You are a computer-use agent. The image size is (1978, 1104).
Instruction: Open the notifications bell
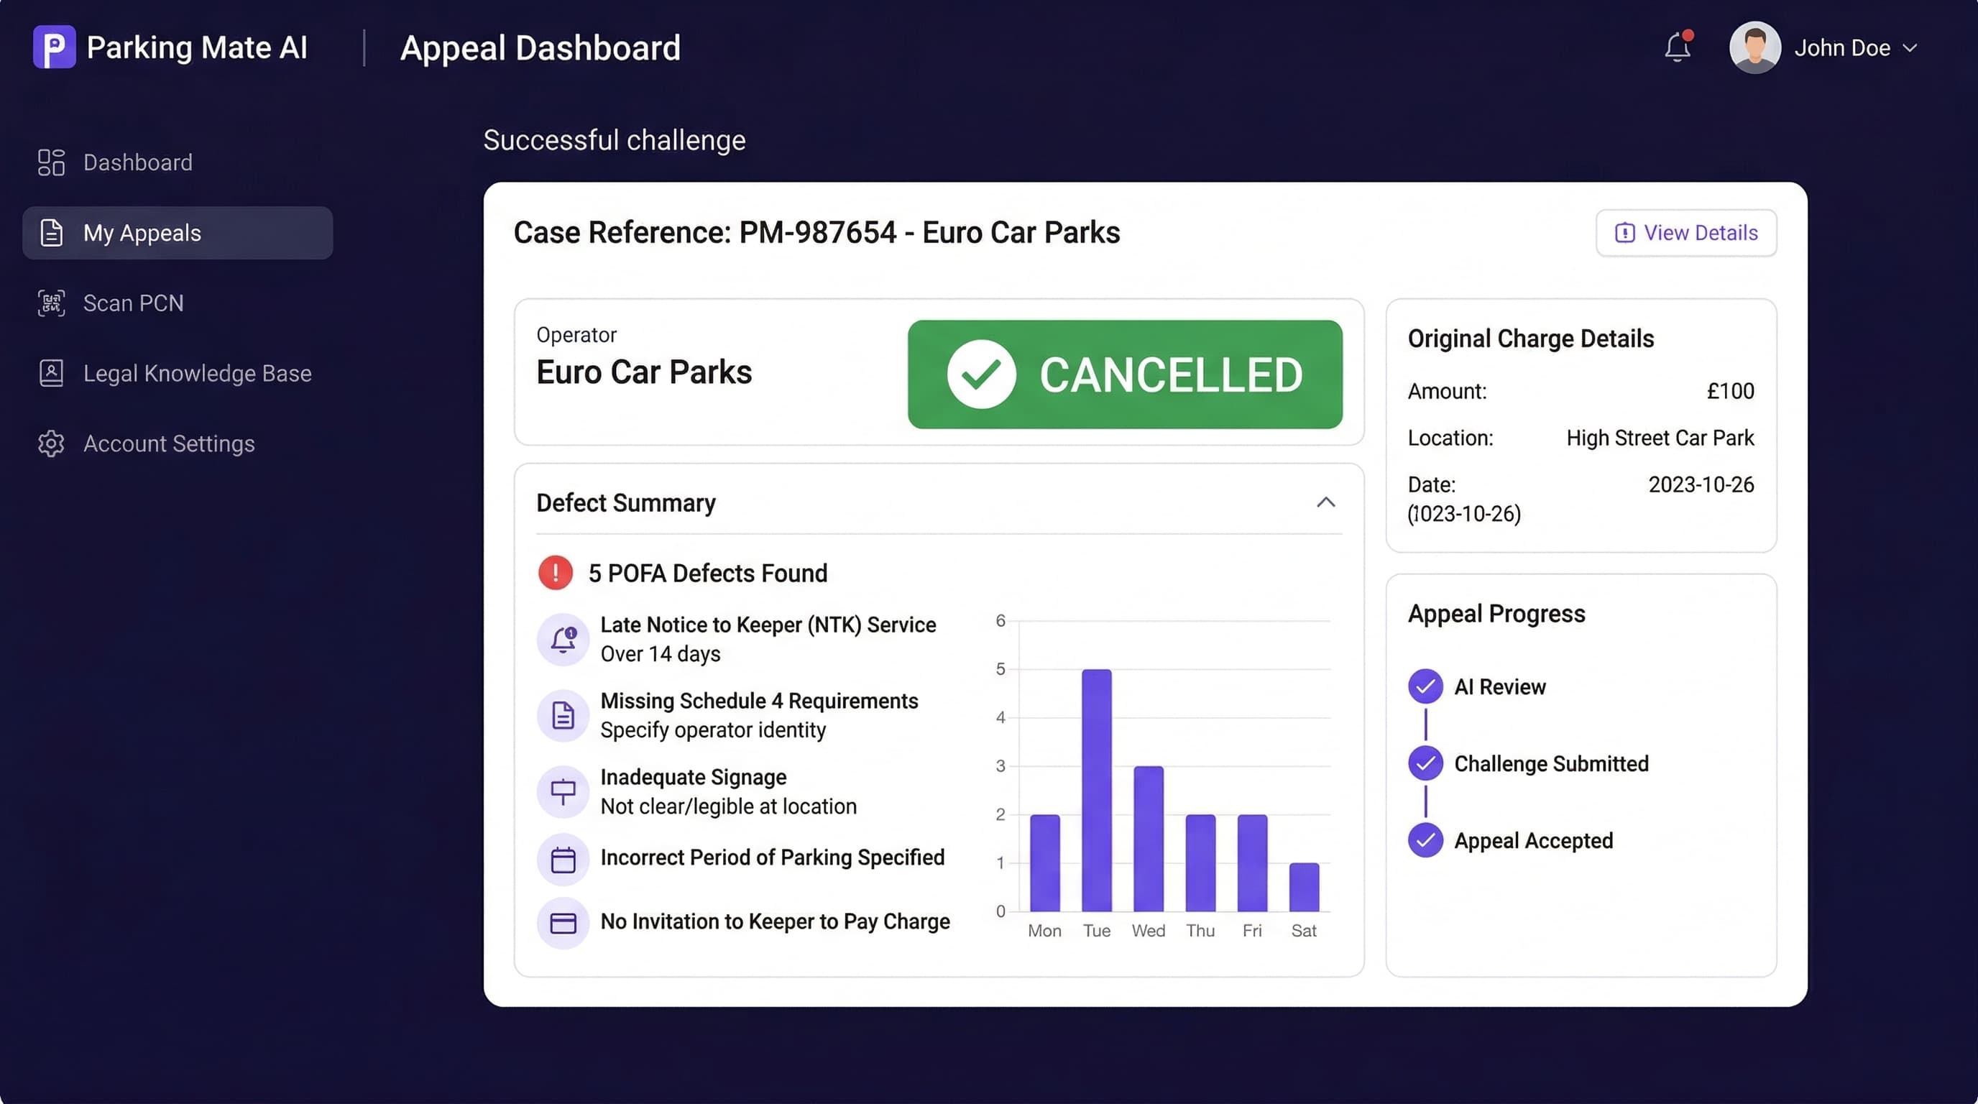[1678, 47]
